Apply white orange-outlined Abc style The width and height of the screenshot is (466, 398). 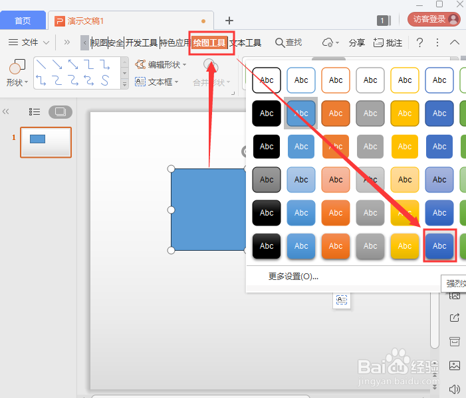tap(336, 80)
